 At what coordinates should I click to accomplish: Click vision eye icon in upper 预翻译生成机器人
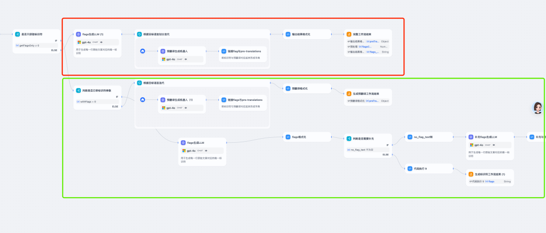pos(186,59)
